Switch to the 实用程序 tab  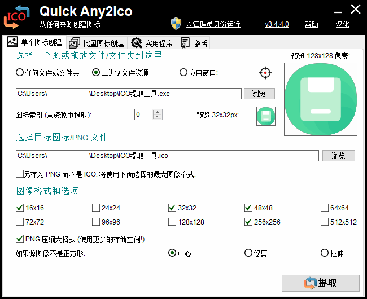click(x=152, y=43)
